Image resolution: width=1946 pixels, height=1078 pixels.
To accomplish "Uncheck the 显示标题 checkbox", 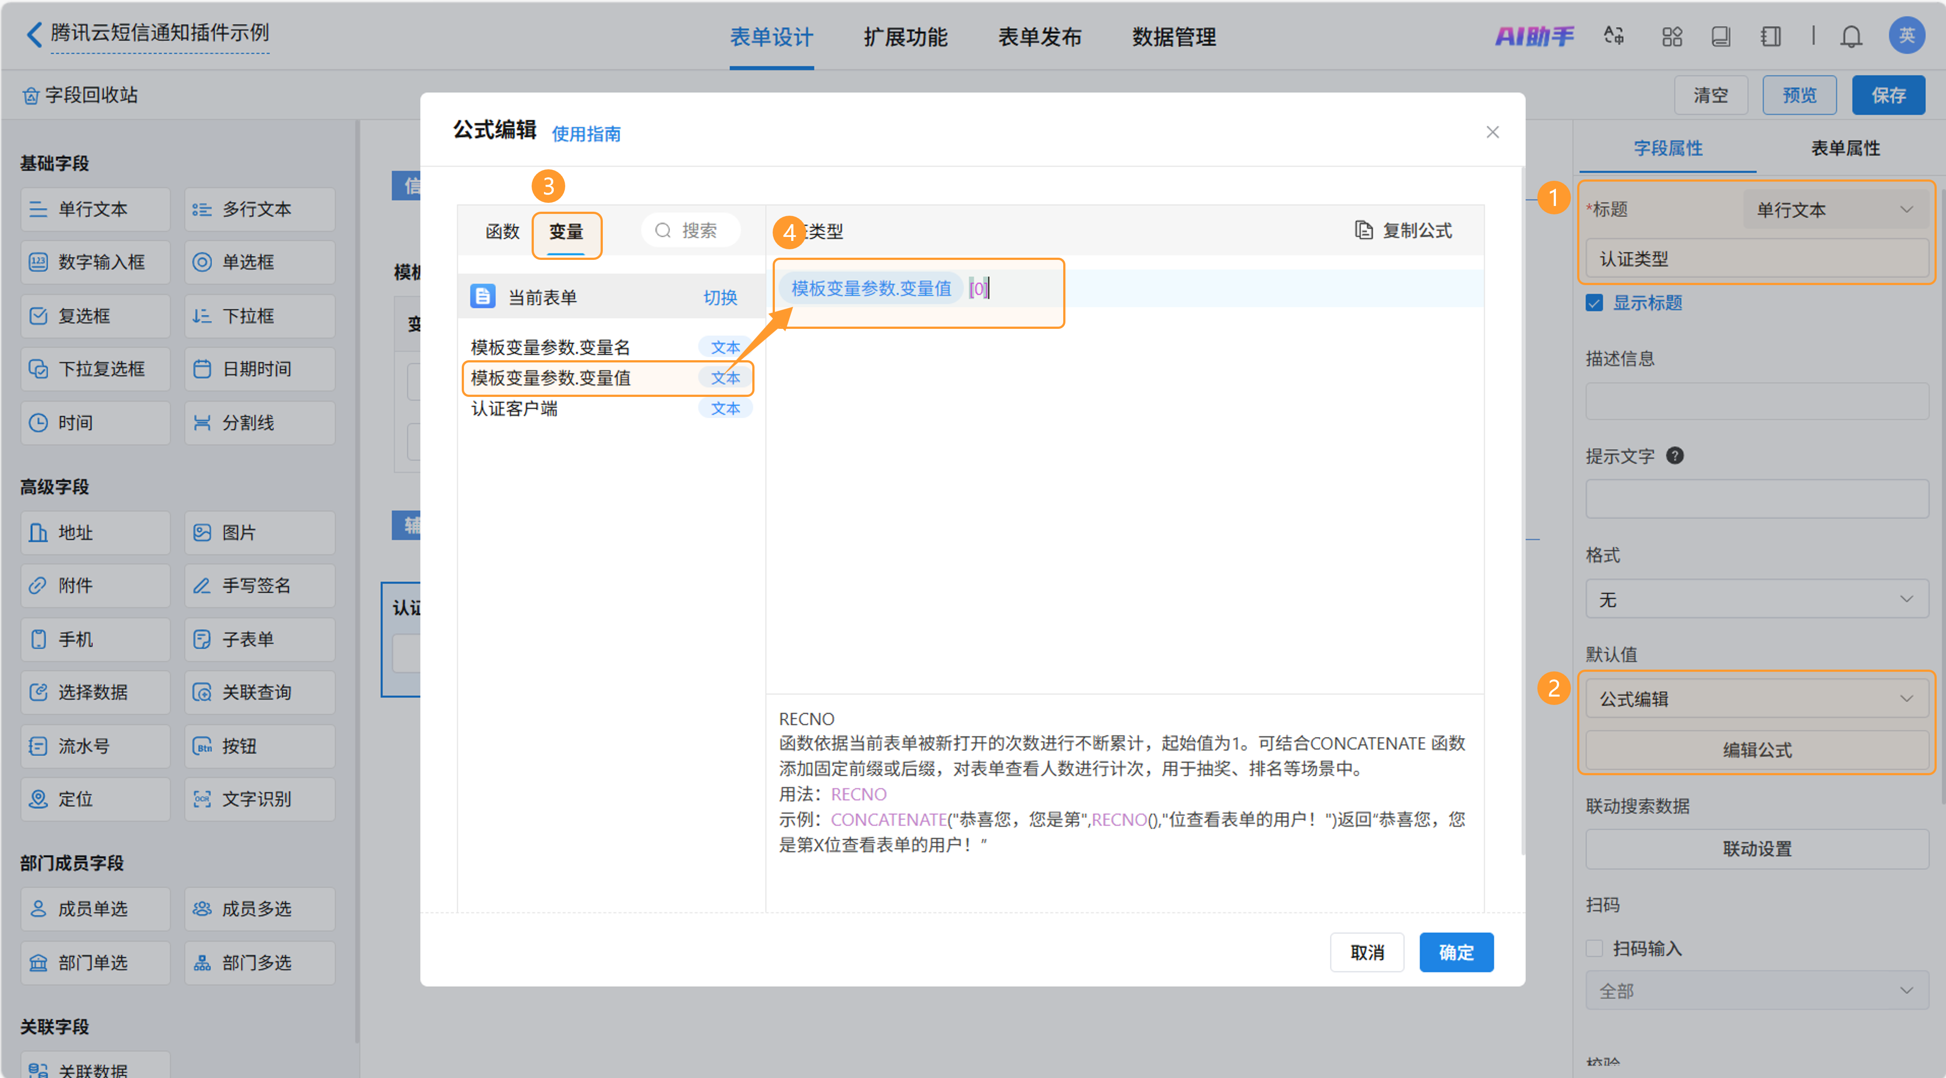I will tap(1594, 303).
